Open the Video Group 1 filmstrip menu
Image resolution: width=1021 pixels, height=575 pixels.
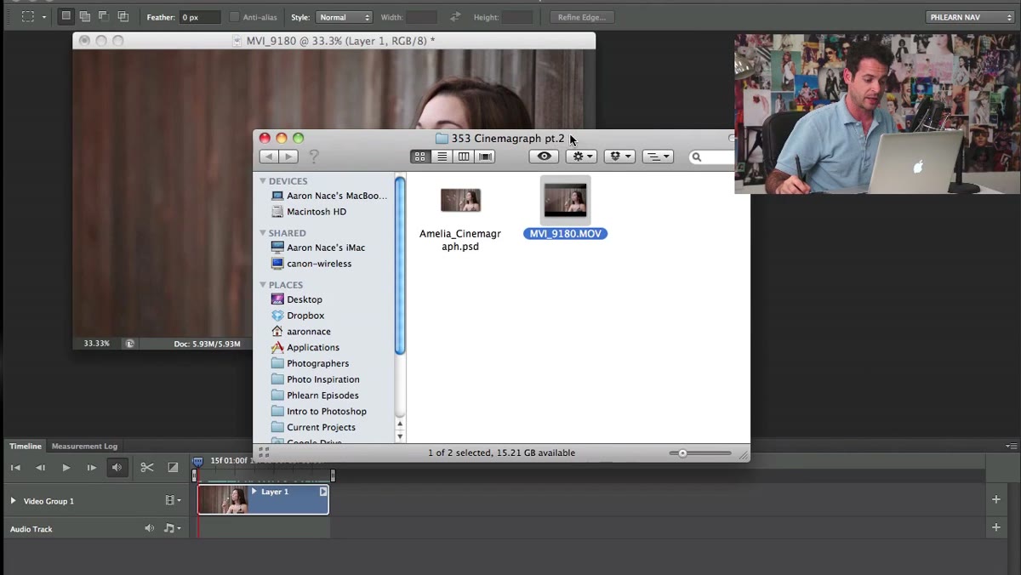(172, 500)
